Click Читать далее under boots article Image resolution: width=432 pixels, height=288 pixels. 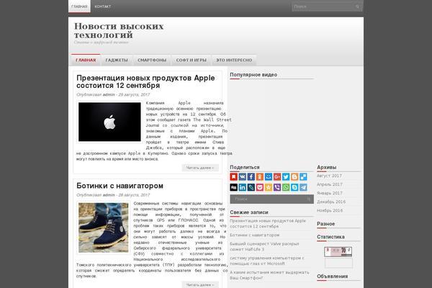click(x=200, y=284)
